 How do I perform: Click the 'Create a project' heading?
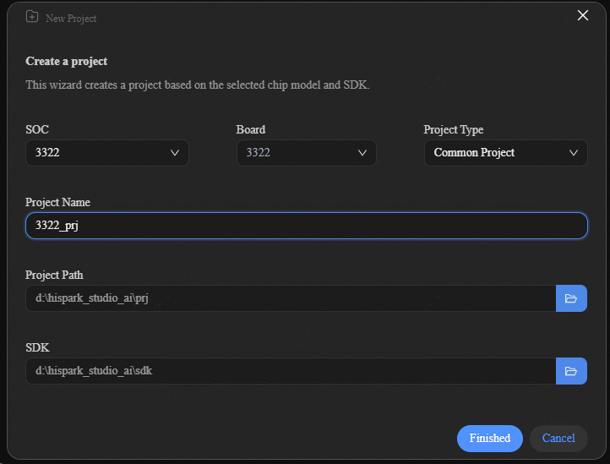pos(67,62)
